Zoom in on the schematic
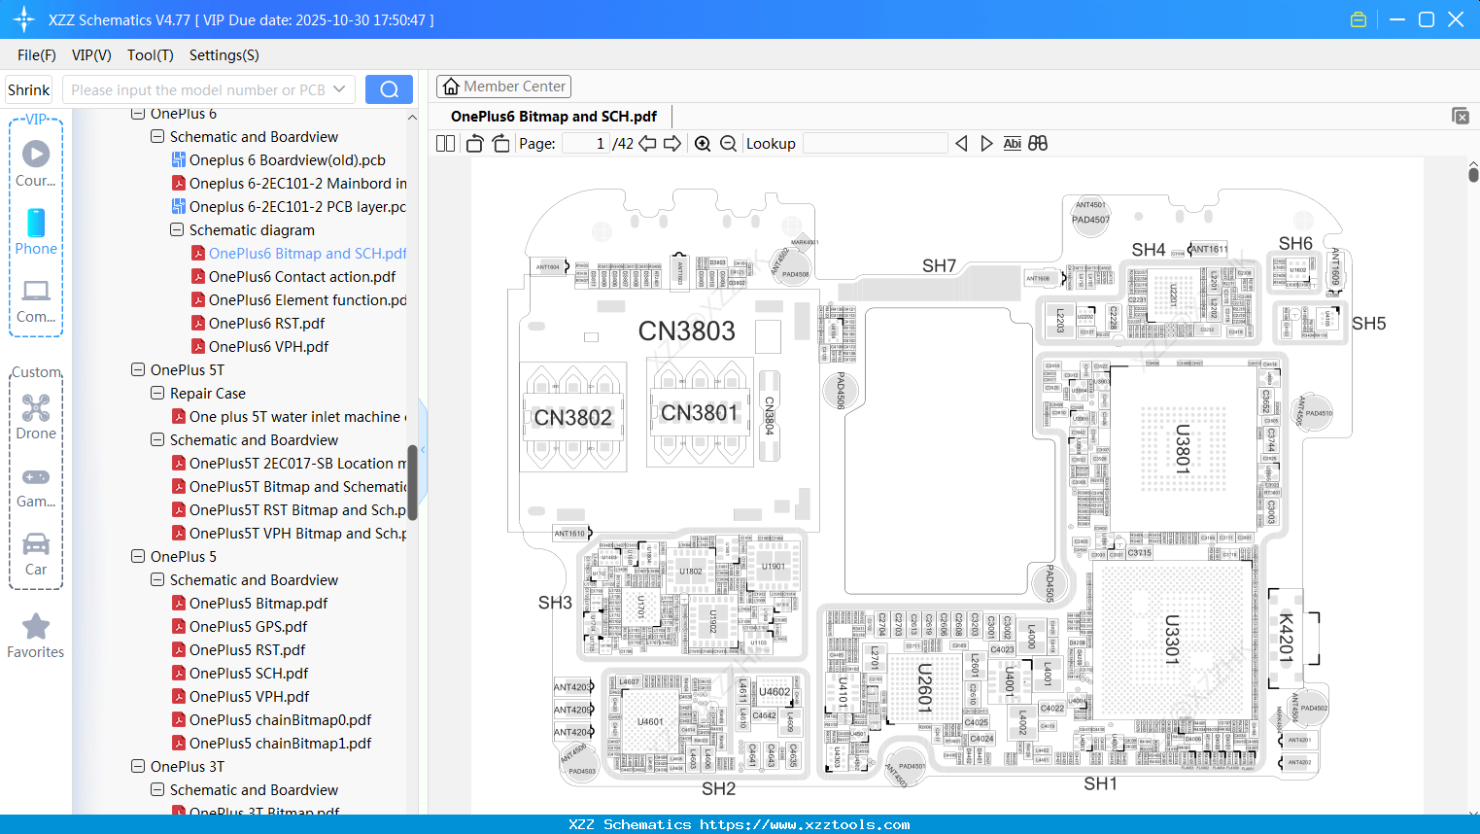Image resolution: width=1480 pixels, height=834 pixels. click(703, 144)
